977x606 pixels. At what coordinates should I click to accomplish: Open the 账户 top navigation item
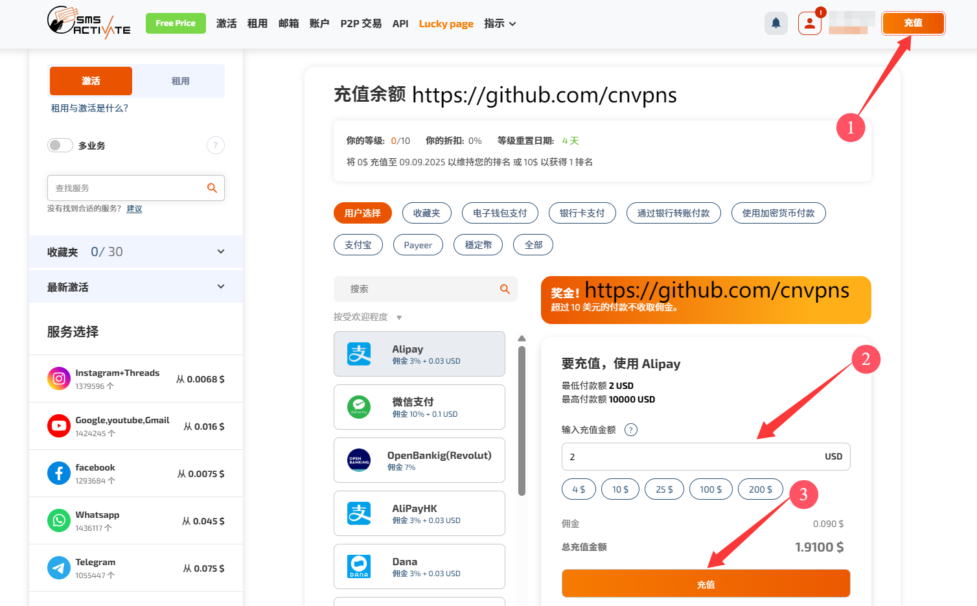(319, 23)
